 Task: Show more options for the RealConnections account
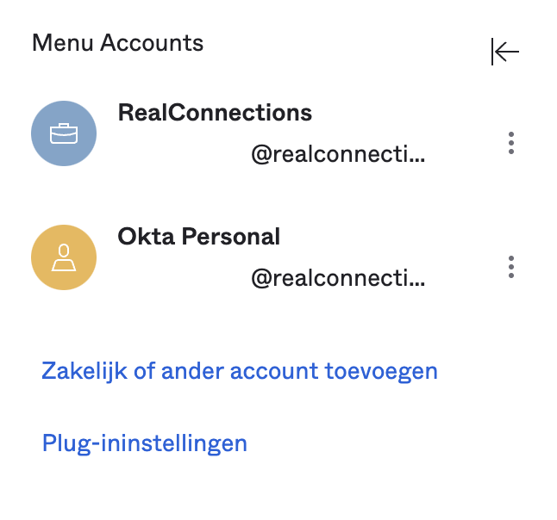tap(510, 143)
